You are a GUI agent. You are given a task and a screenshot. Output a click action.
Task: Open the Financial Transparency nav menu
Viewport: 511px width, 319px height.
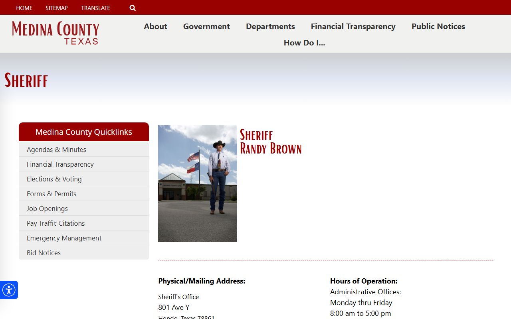(353, 26)
